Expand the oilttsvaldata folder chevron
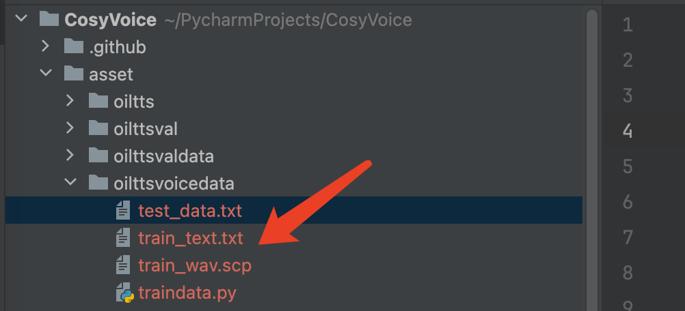685x311 pixels. click(70, 155)
